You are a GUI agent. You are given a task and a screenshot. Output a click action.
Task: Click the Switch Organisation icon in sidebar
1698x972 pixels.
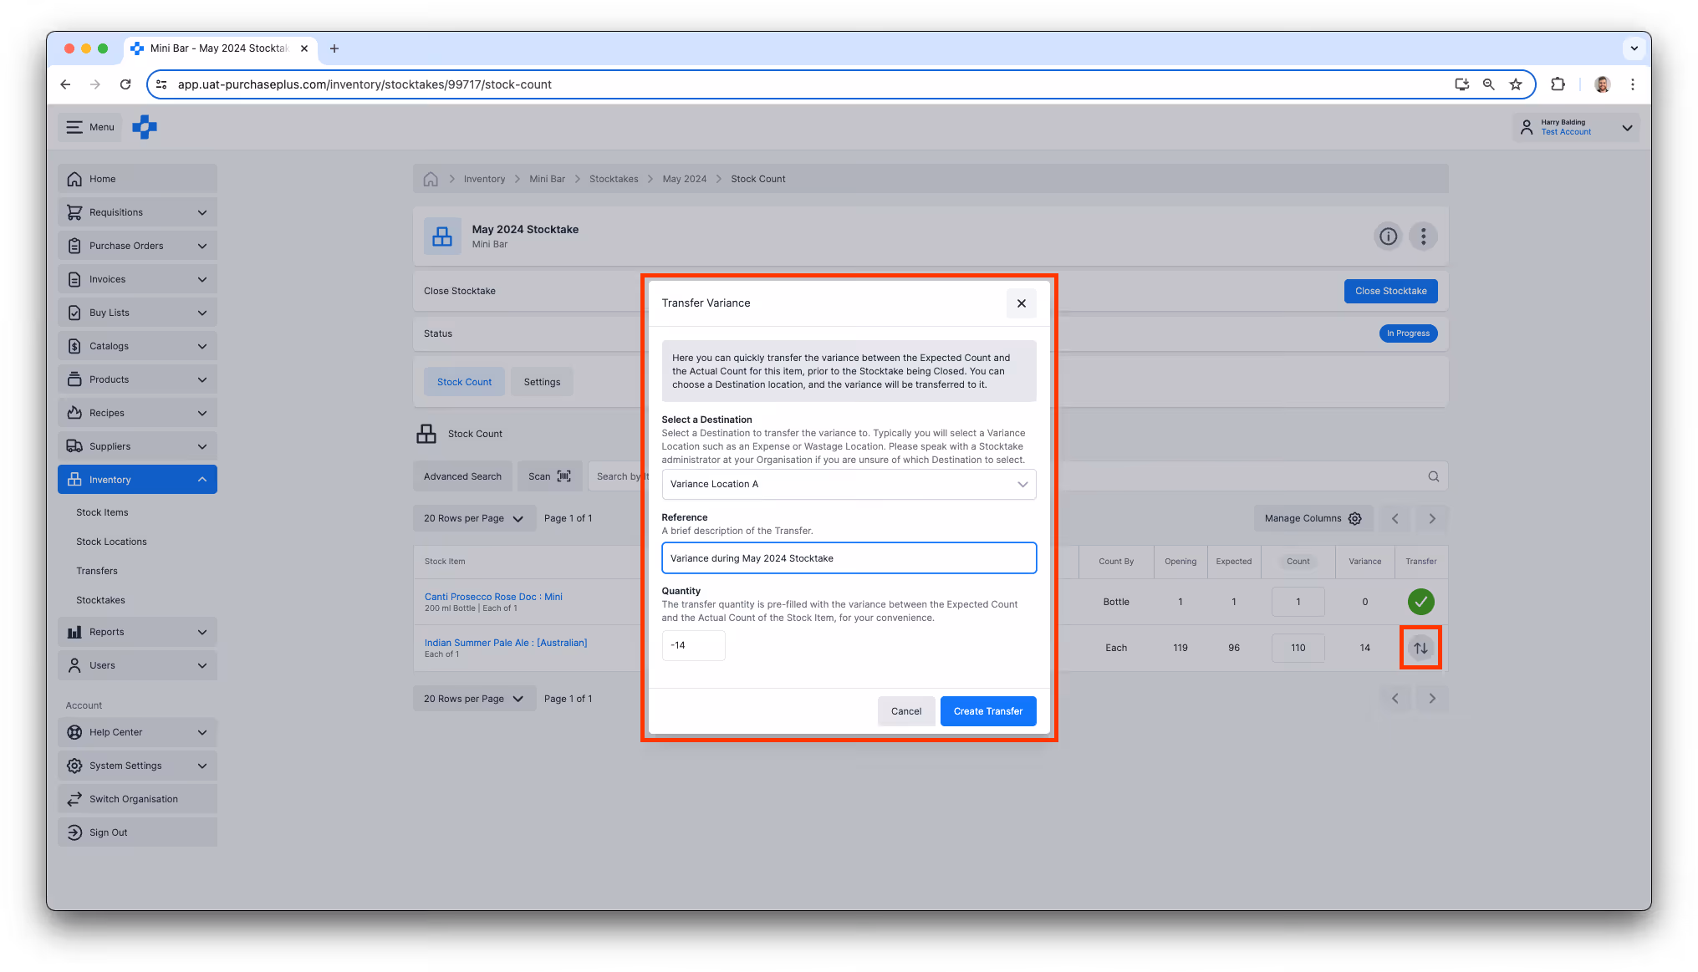(74, 799)
